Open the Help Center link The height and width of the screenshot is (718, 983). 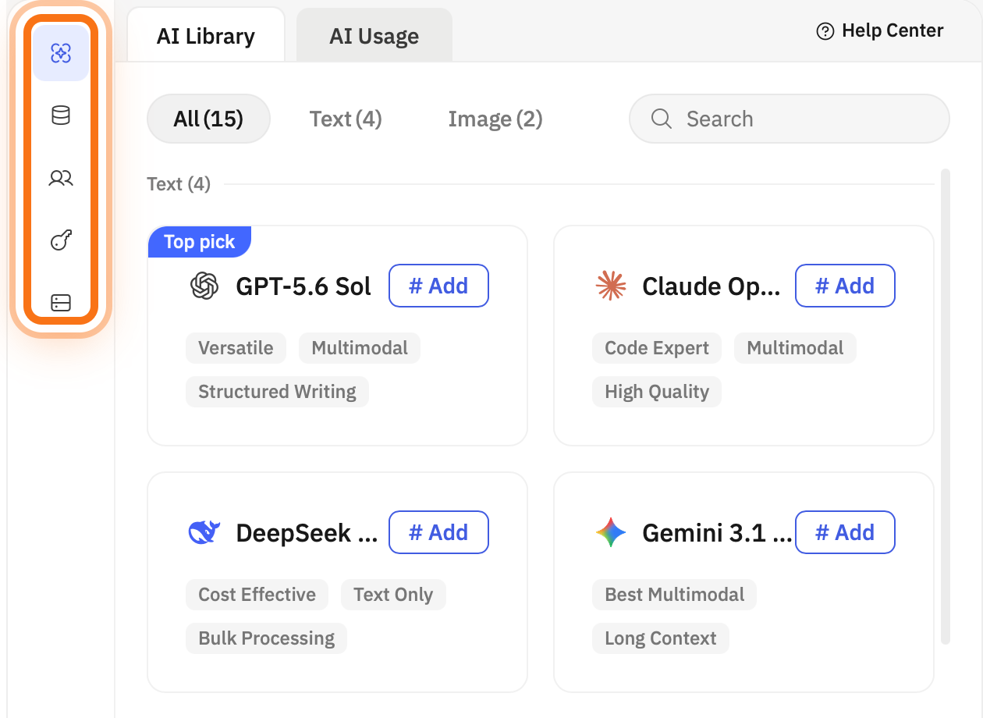pyautogui.click(x=880, y=31)
